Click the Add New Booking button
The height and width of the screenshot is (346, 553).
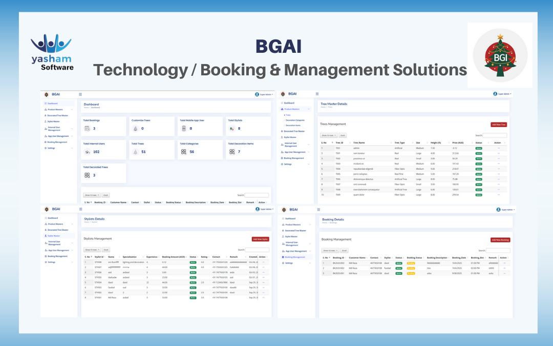[x=500, y=239]
